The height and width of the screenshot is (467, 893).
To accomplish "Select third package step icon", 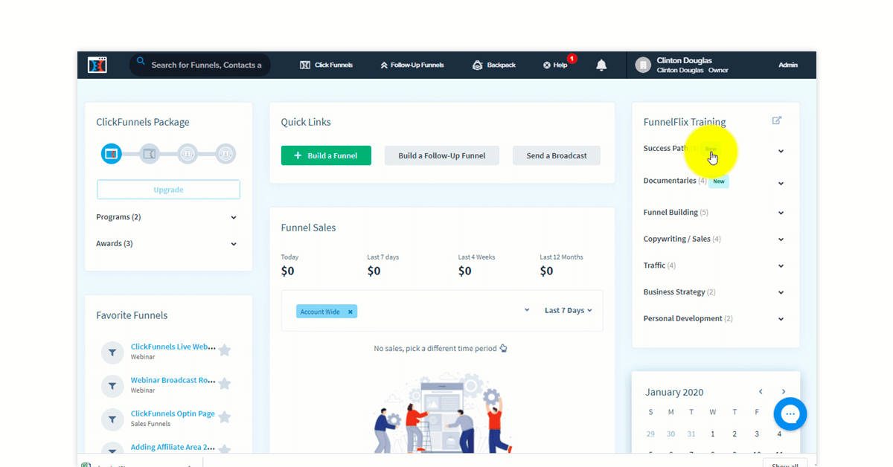I will pos(188,154).
